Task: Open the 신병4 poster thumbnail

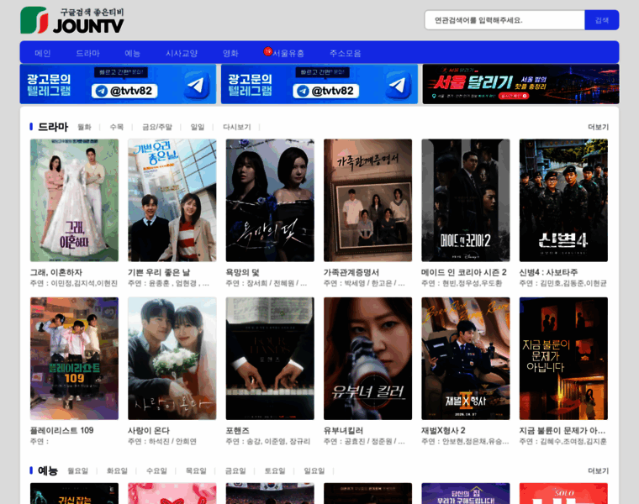Action: 563,200
